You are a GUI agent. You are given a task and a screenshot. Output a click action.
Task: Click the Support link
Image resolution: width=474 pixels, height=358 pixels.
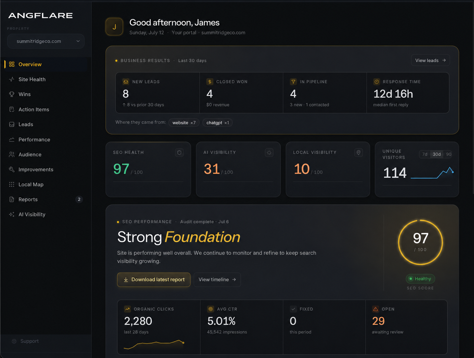click(29, 341)
